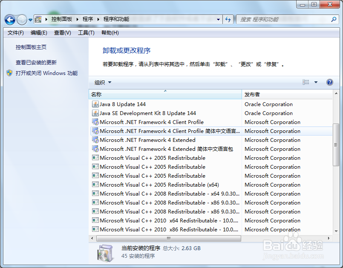Click icon of Visual C++ 2010 x64 Redistributable
The image size is (343, 268).
95,220
